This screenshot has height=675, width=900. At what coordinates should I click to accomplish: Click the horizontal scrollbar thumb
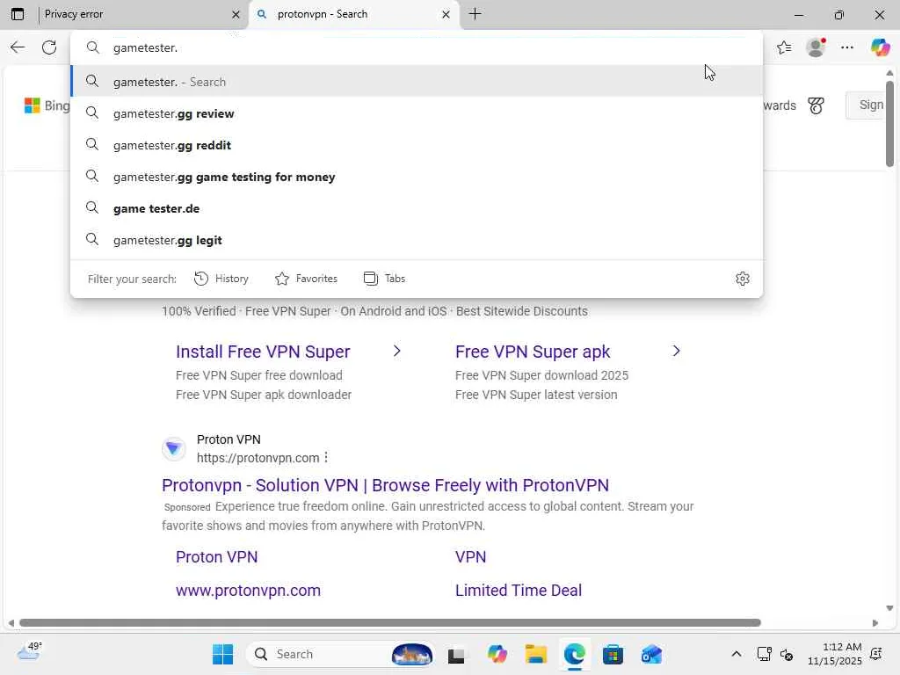pyautogui.click(x=389, y=623)
